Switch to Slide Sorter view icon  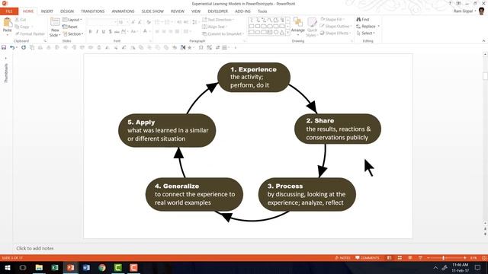coord(400,258)
